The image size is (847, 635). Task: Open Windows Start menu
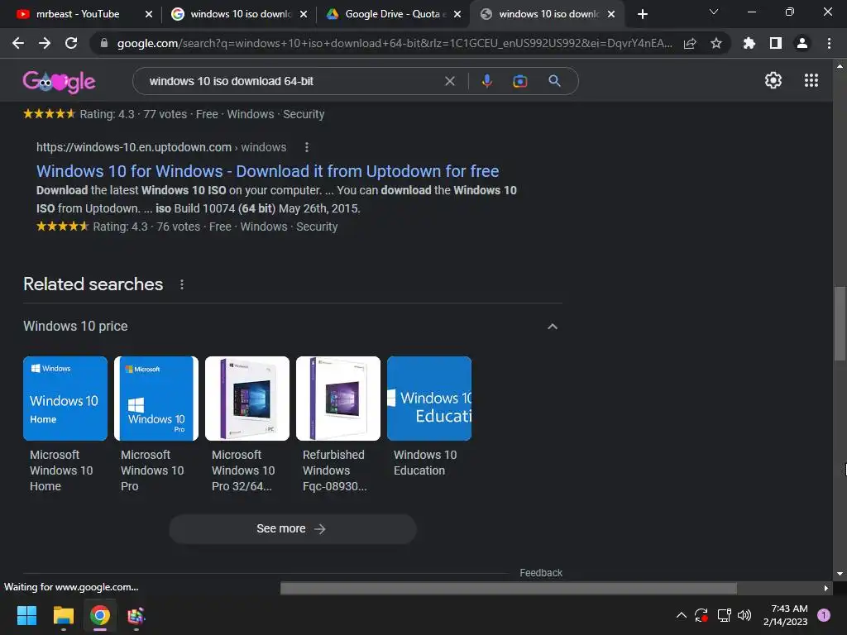[26, 615]
